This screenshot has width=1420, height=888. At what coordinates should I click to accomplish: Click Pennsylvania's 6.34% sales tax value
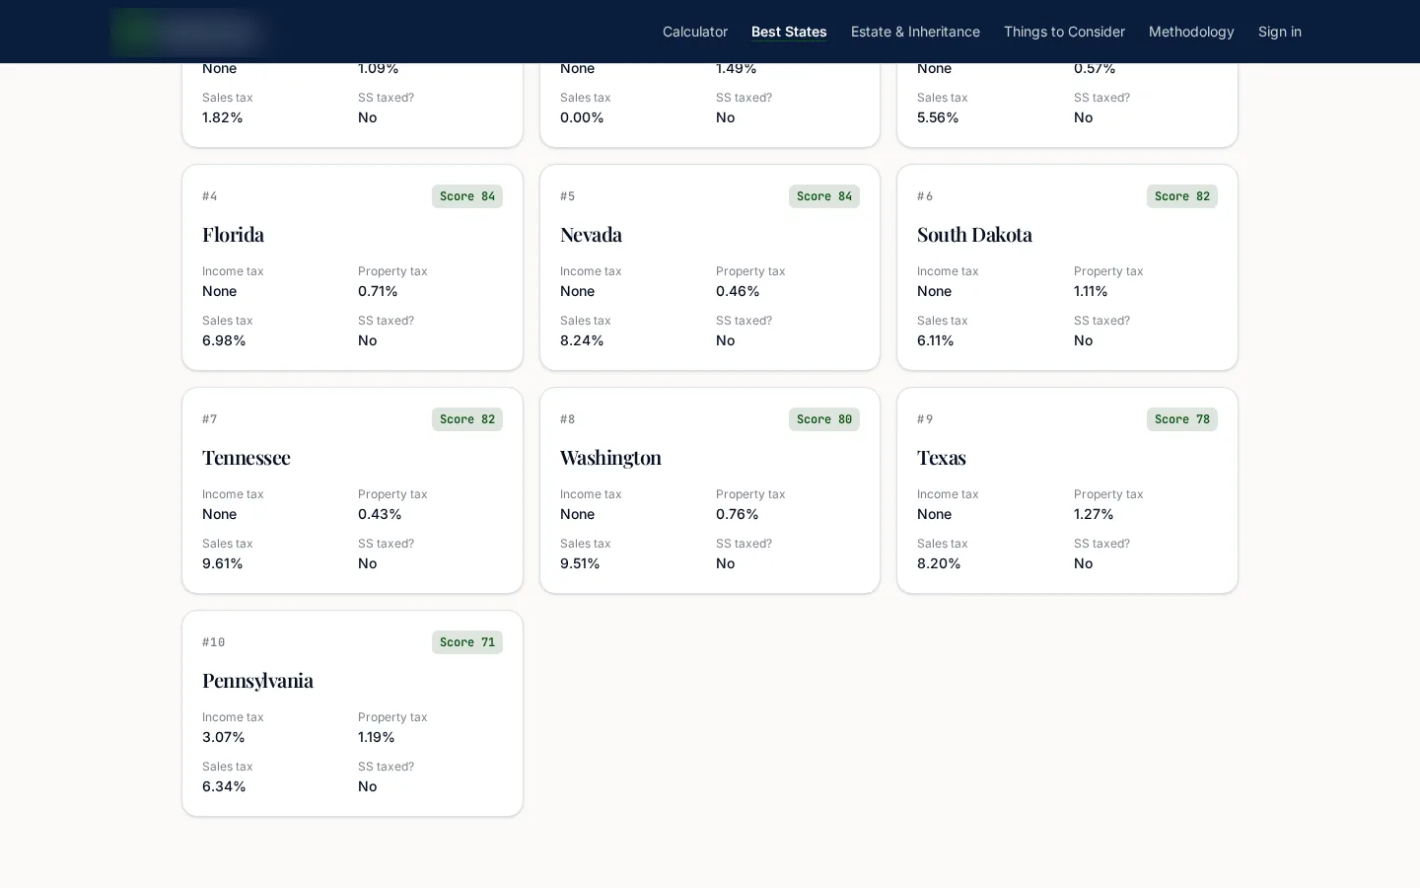(x=224, y=786)
